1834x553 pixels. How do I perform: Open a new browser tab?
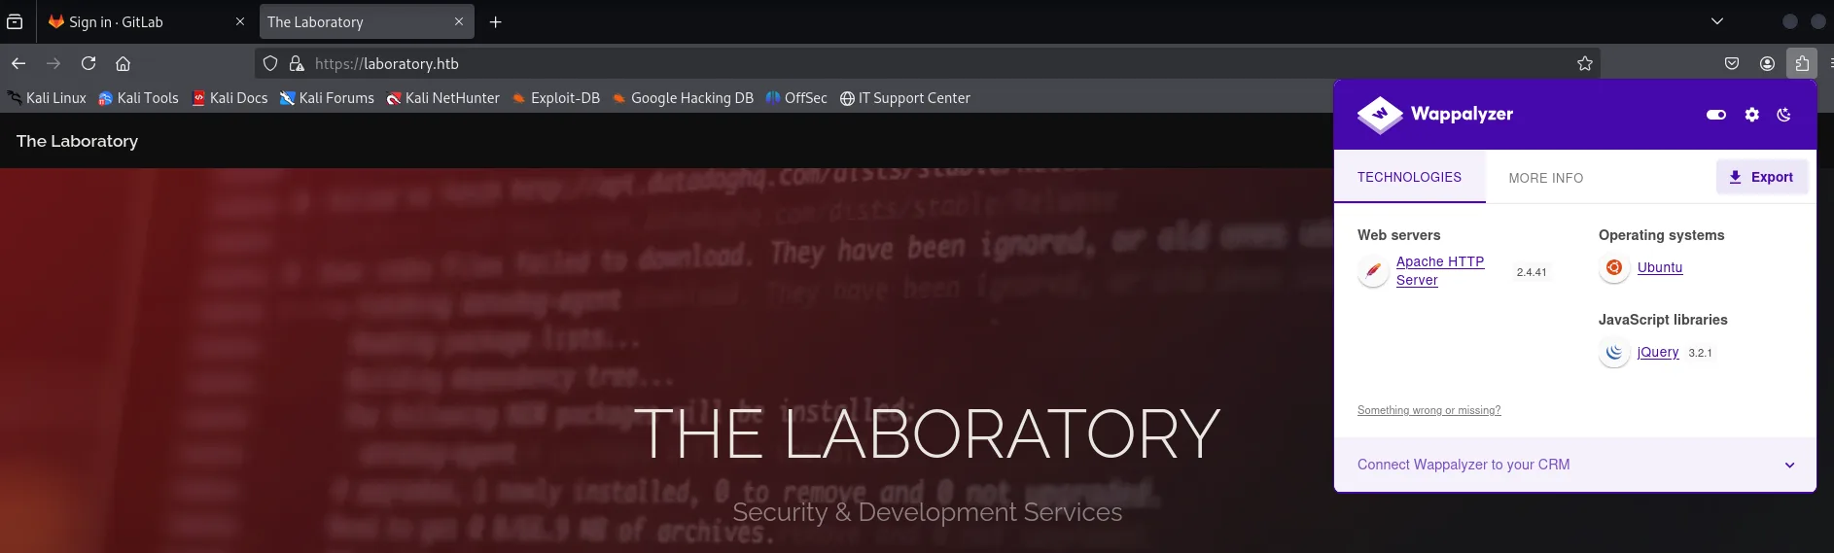[x=495, y=21]
